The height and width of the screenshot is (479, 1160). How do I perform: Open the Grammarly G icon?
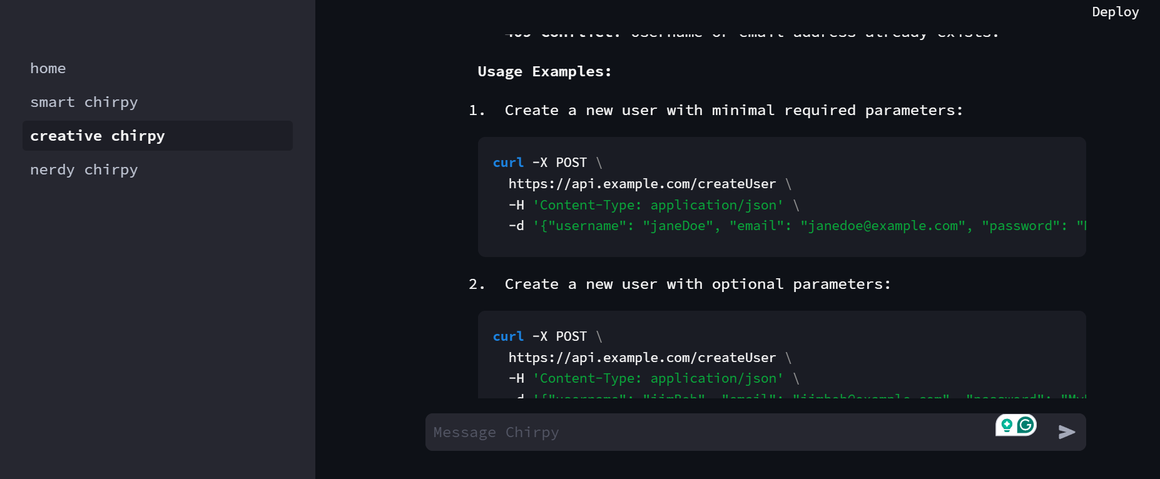pos(1025,425)
